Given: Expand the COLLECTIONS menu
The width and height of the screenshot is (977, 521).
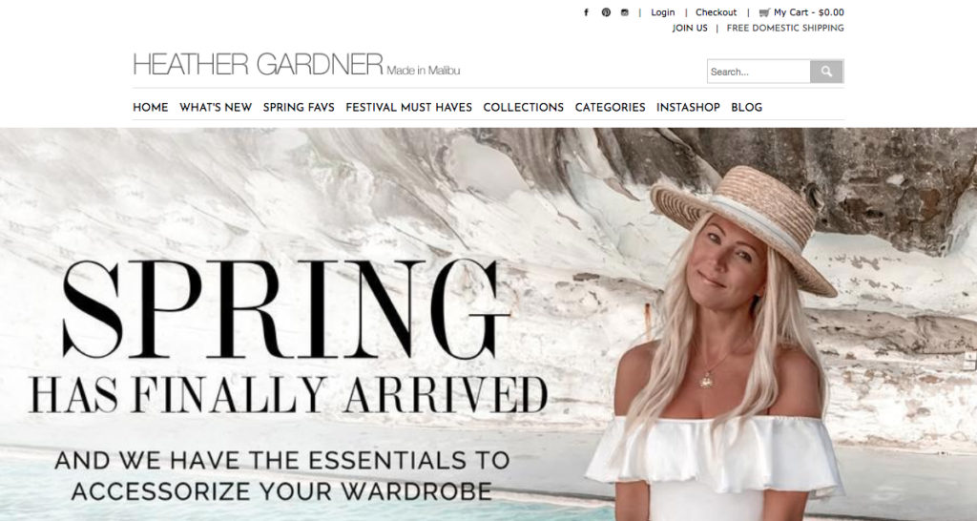Looking at the screenshot, I should 524,107.
